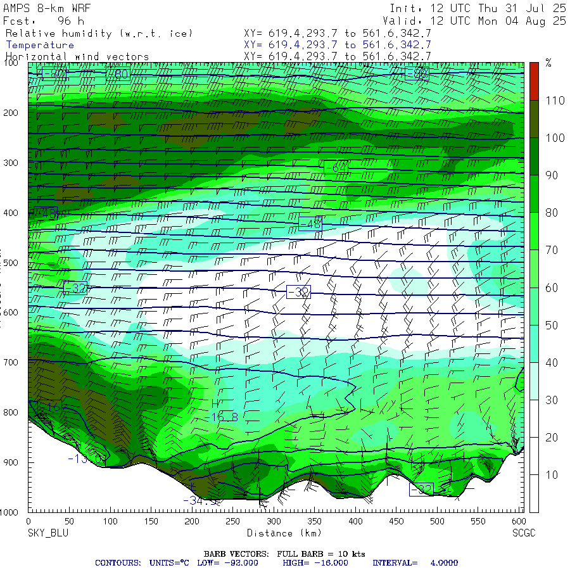Click the '40' colorbar tick label
This screenshot has height=570, width=570.
coord(552,362)
